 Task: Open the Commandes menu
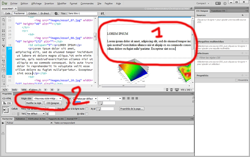[x=87, y=4]
